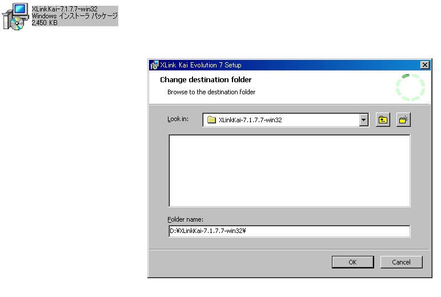The width and height of the screenshot is (441, 297).
Task: Click the 'Folder name:' label
Action: [185, 219]
